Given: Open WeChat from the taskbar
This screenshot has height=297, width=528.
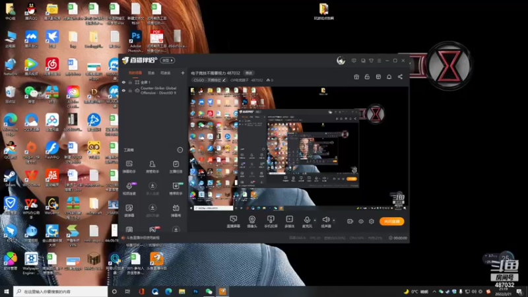Looking at the screenshot, I should click(x=209, y=291).
